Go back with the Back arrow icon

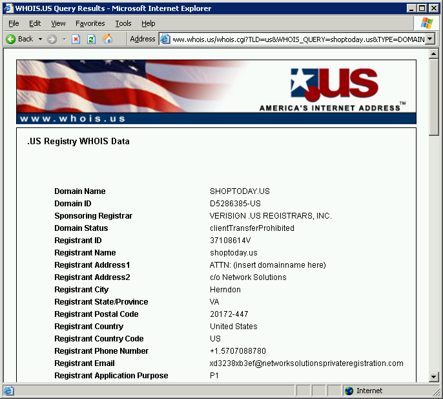(x=11, y=39)
